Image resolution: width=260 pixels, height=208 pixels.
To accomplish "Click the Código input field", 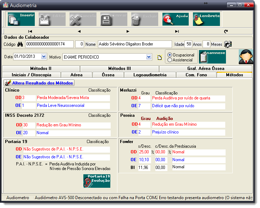I will [x=49, y=44].
